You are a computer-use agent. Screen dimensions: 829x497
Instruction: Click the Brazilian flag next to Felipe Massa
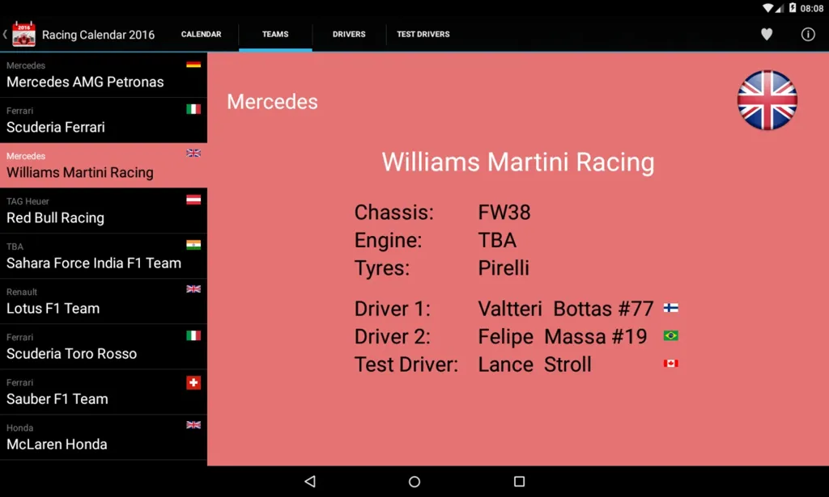pyautogui.click(x=671, y=335)
